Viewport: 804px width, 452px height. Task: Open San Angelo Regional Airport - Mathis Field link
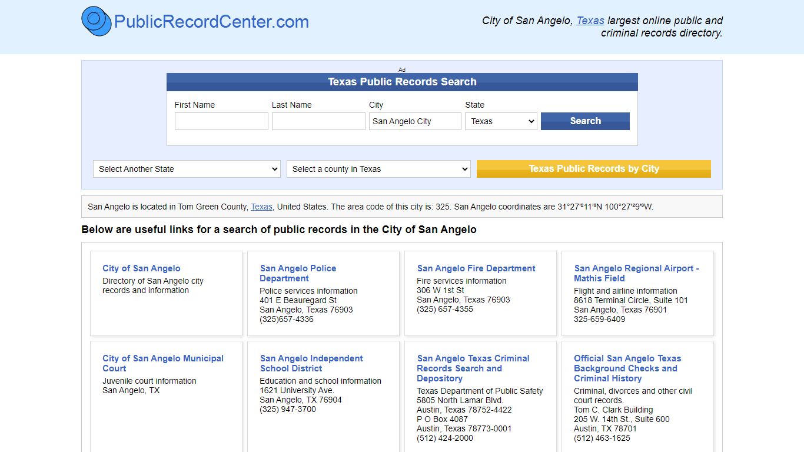coord(636,273)
